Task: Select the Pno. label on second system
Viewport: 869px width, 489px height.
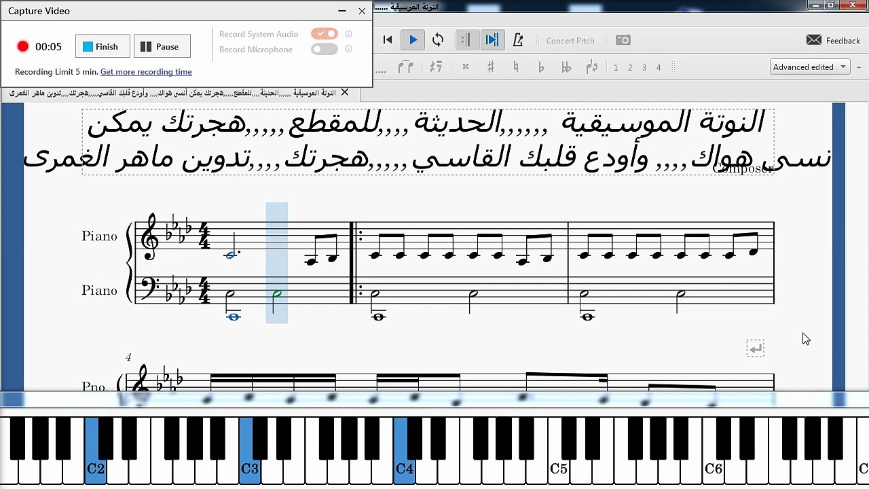Action: [94, 386]
